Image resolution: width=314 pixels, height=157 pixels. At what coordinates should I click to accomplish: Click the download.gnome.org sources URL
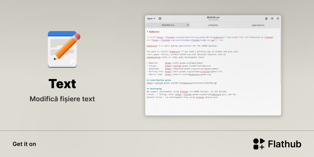coord(192,69)
